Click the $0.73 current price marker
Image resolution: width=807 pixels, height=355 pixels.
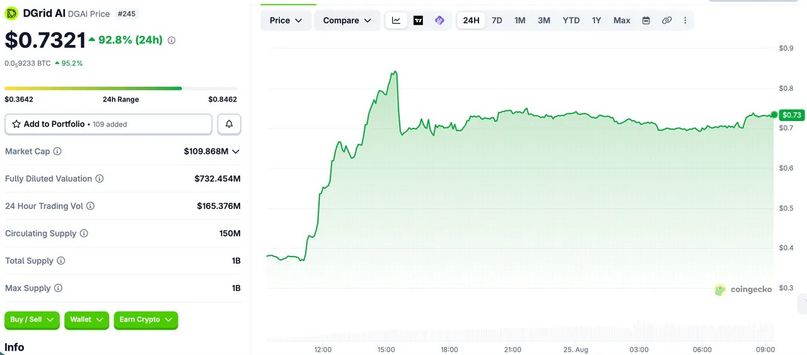click(792, 115)
